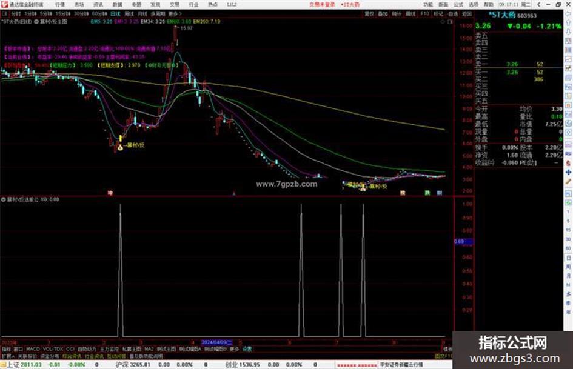The image size is (573, 369).
Task: Switch chart to 15分钟 period
Action: 63,13
